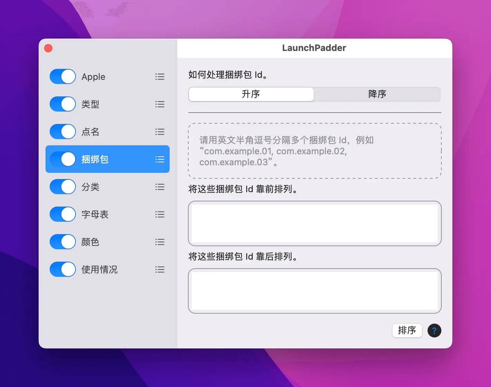This screenshot has width=491, height=387.
Task: Click the reorder handle icon for 使用情况
Action: coord(160,269)
